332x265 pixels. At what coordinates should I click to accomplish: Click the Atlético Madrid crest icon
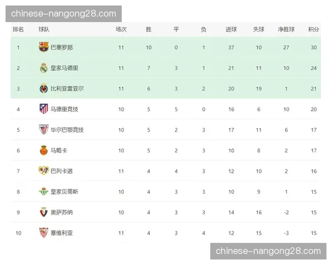[44, 109]
